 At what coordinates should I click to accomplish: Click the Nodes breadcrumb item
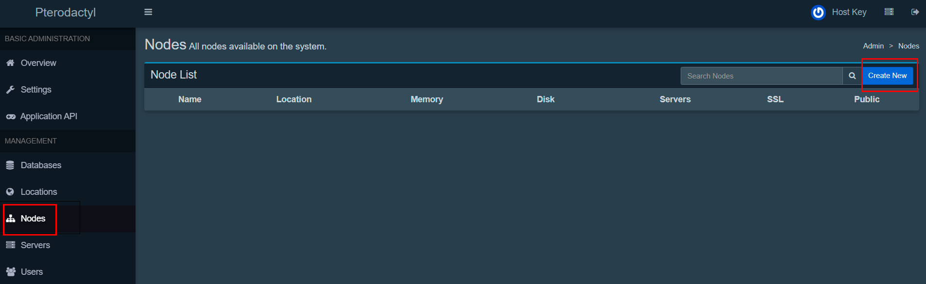click(908, 46)
